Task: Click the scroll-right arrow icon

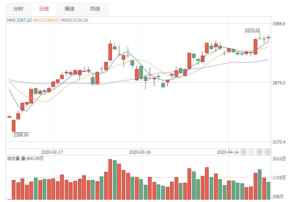Action: click(x=252, y=152)
